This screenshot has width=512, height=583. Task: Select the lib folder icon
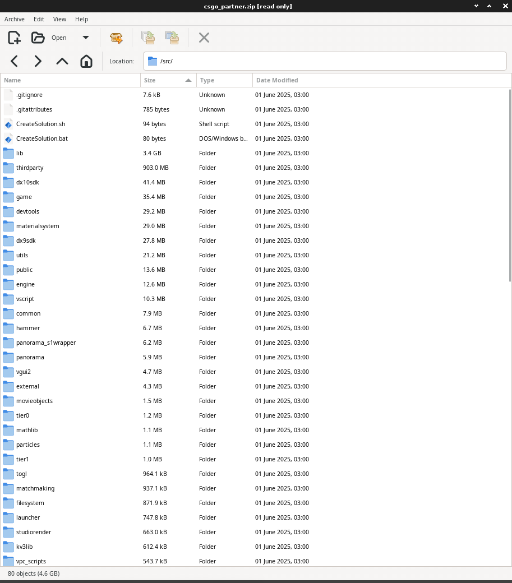[8, 153]
